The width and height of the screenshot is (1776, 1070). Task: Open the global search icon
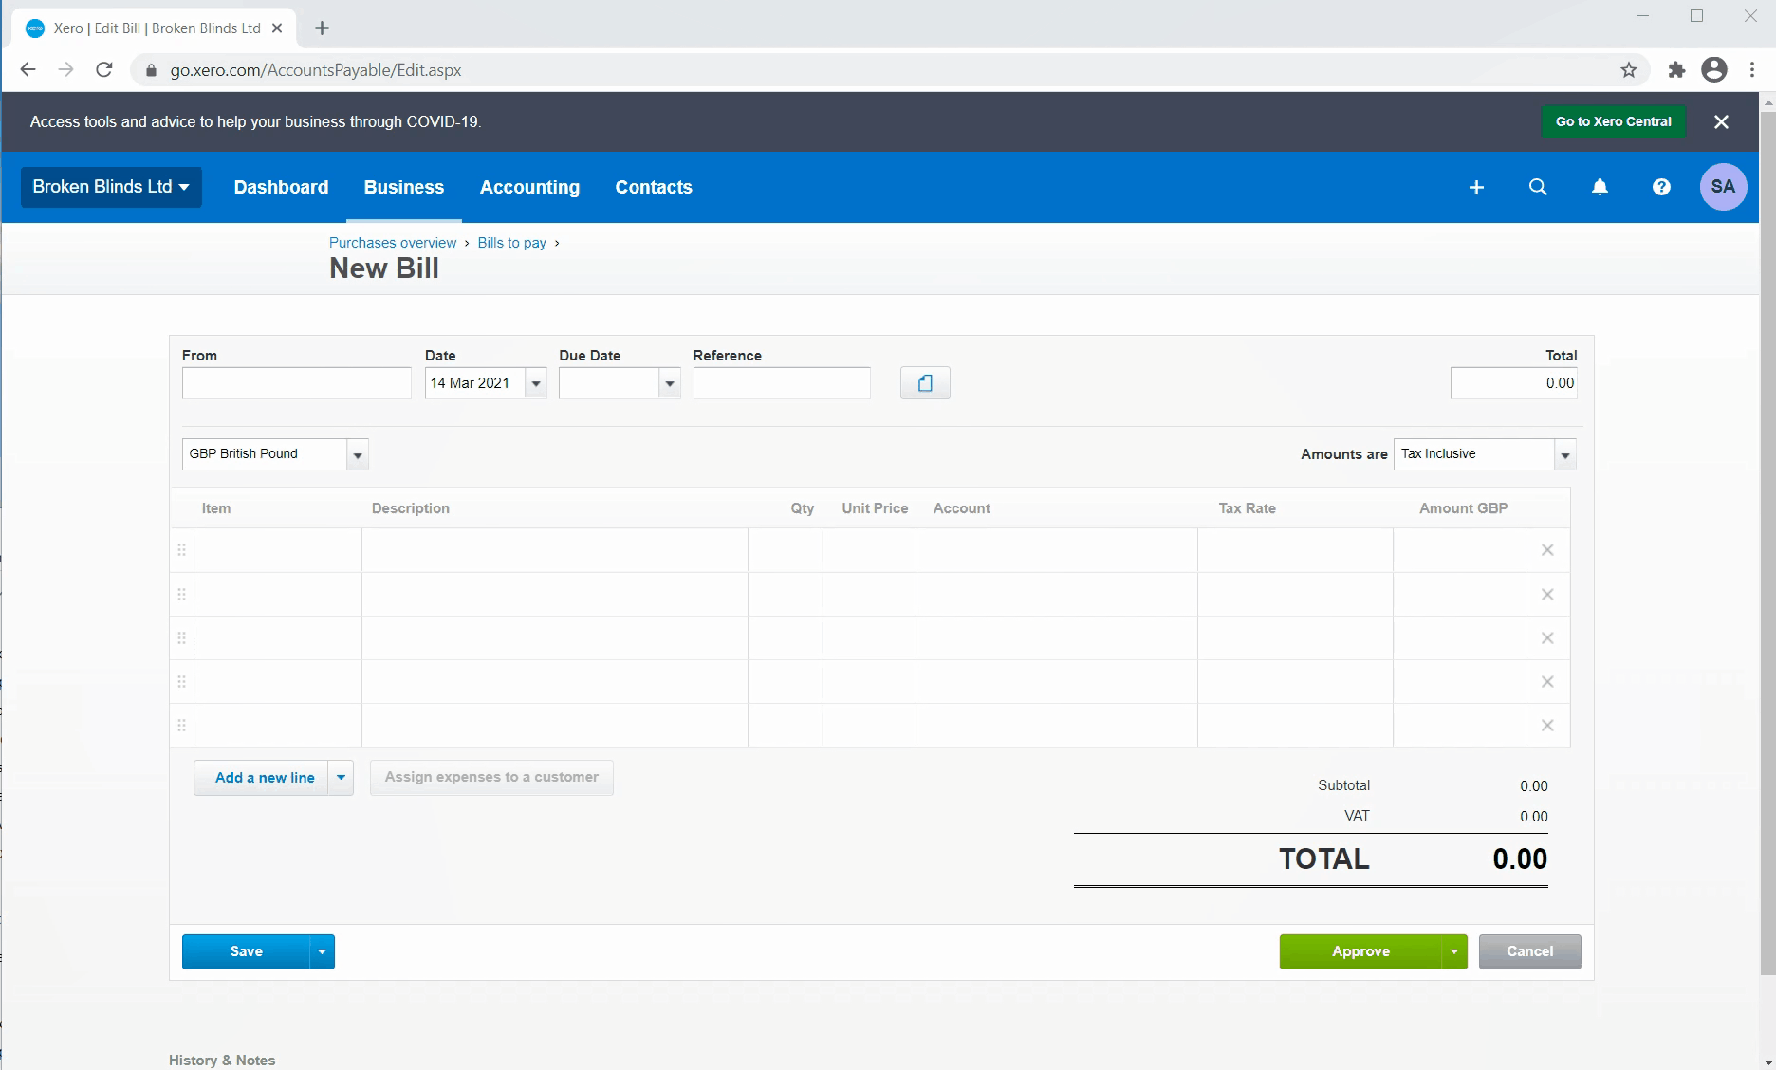pyautogui.click(x=1538, y=187)
